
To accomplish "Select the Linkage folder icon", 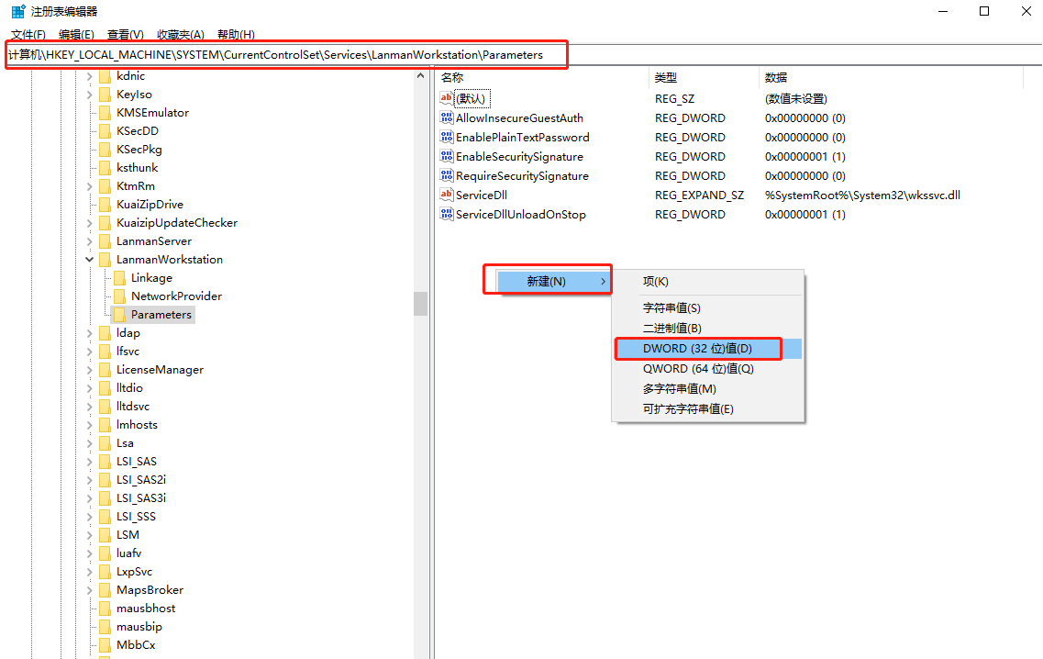I will tap(119, 277).
